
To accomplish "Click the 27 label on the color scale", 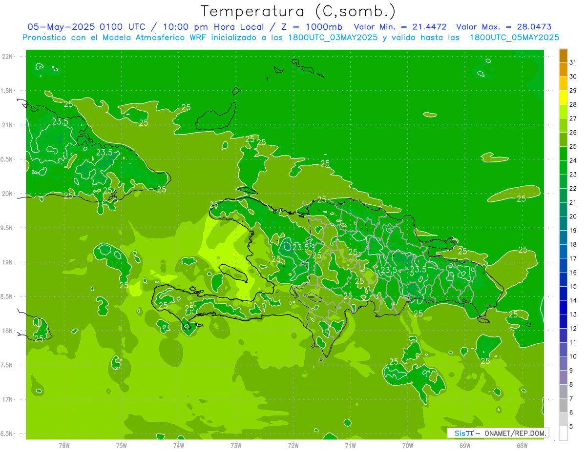I will 573,118.
